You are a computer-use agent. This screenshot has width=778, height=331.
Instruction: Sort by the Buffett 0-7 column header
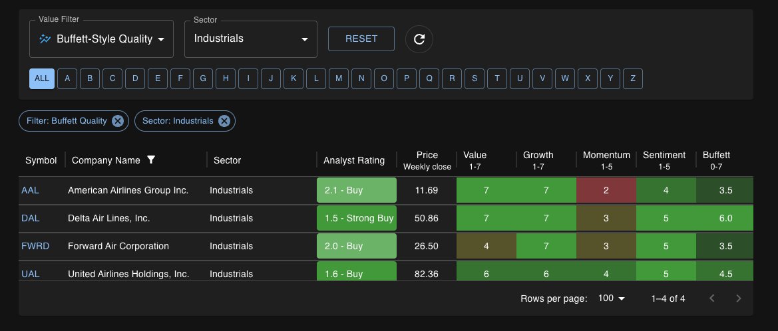[717, 161]
